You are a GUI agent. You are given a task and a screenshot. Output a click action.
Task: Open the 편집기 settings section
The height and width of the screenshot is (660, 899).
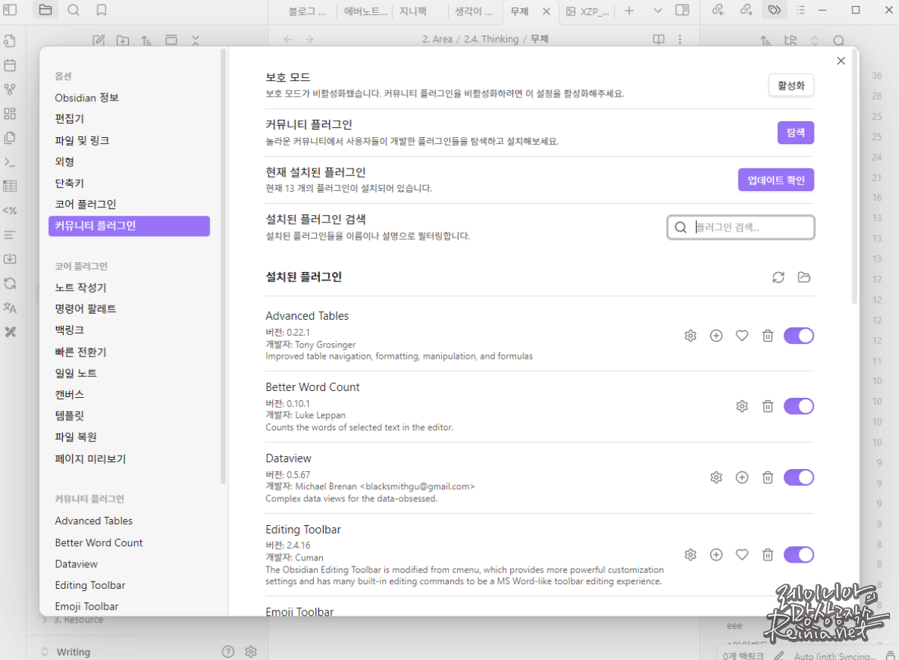(70, 119)
